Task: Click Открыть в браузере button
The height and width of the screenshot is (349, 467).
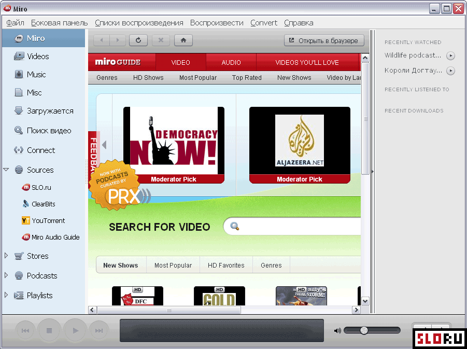Action: click(324, 40)
